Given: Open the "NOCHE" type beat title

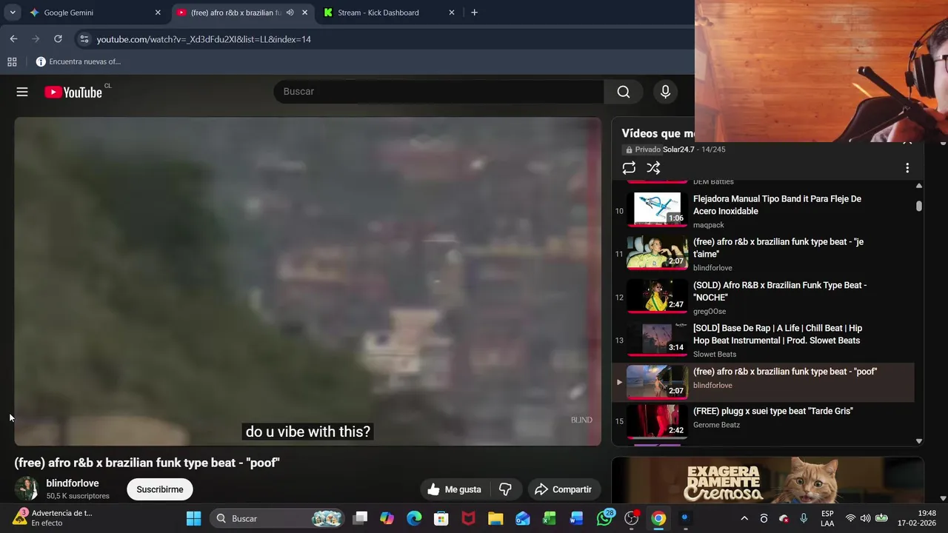Looking at the screenshot, I should [780, 291].
